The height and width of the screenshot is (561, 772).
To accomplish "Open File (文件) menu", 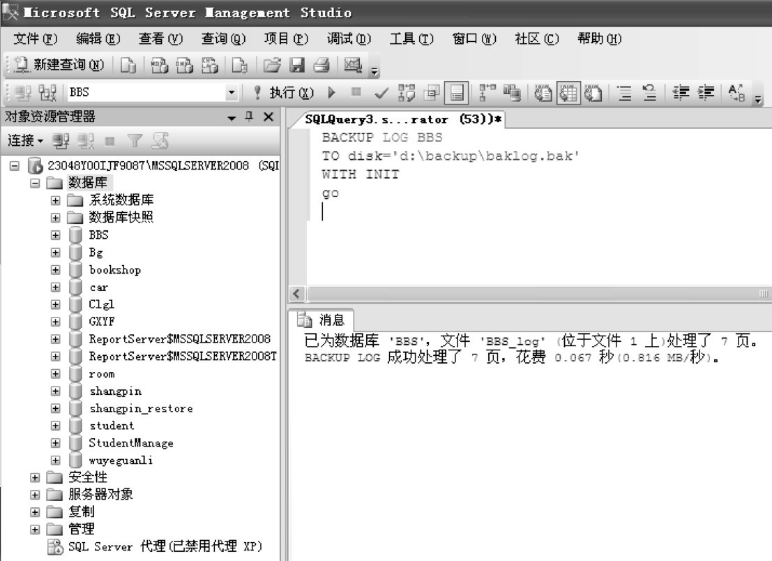I will pyautogui.click(x=35, y=38).
